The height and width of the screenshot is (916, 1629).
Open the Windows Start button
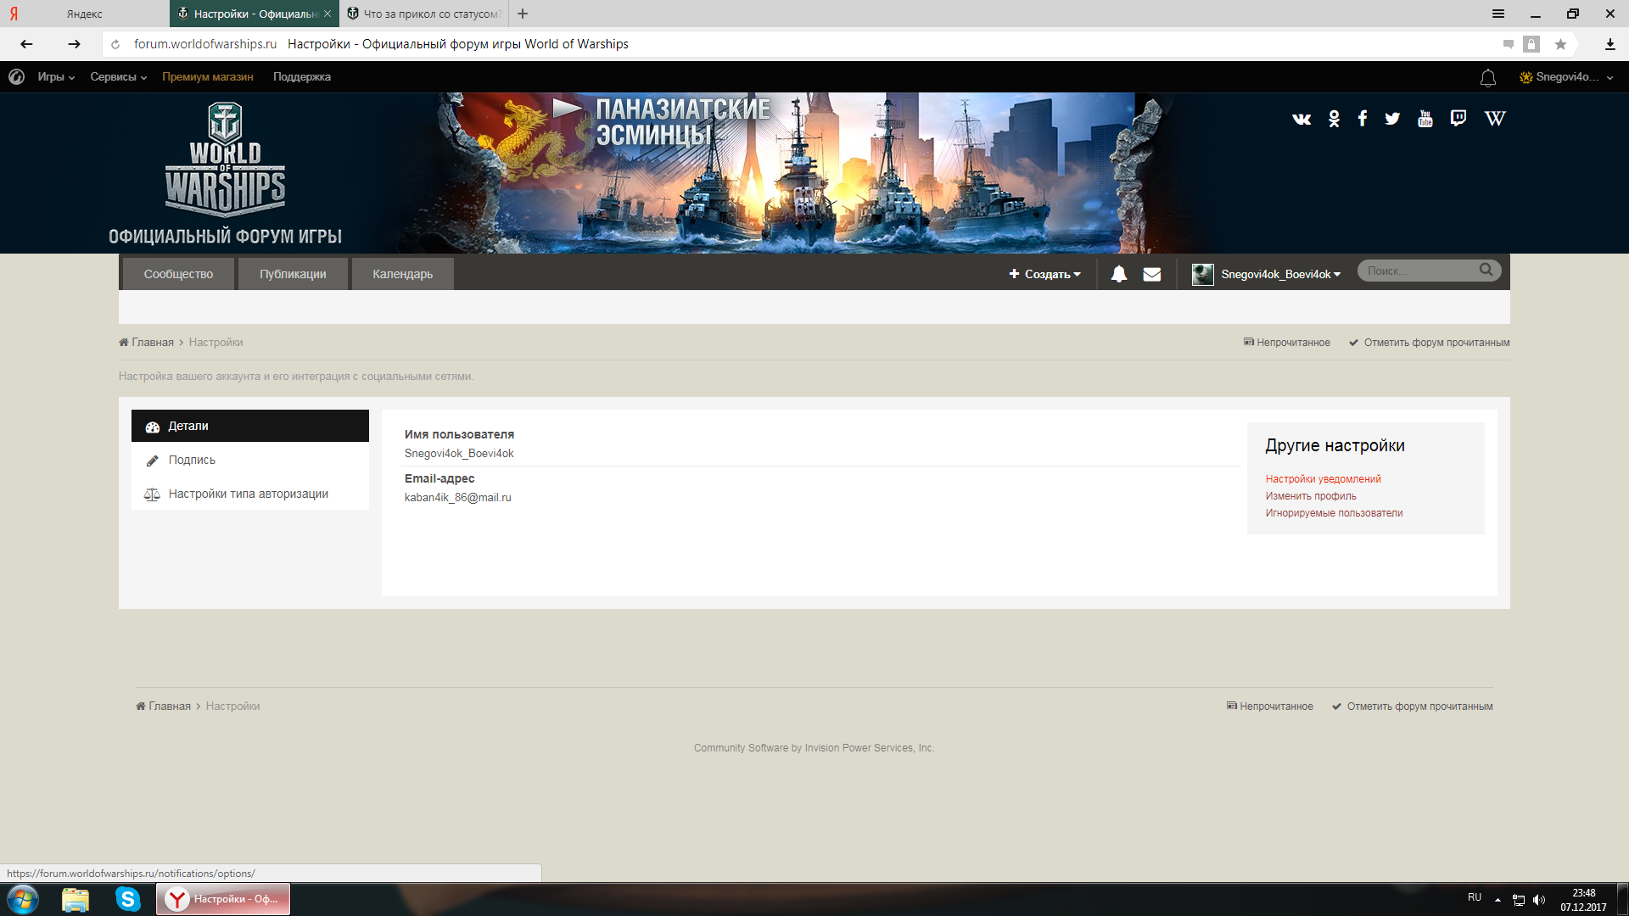tap(23, 899)
